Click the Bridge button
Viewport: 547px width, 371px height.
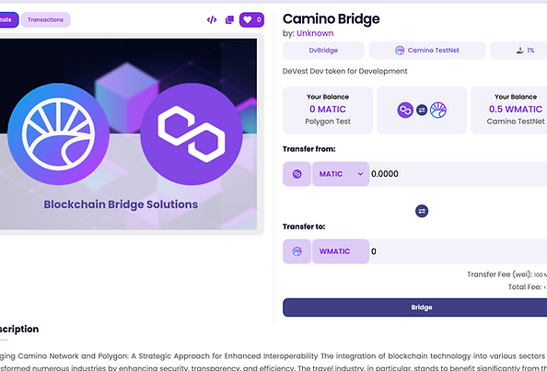[x=414, y=307]
